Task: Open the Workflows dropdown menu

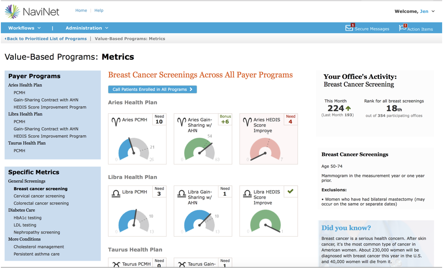Action: [x=24, y=28]
